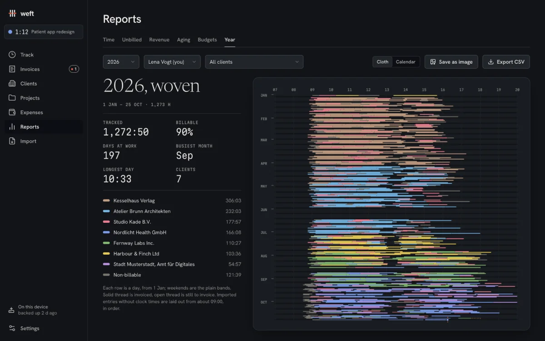
Task: Click the Save as image picture icon
Action: click(433, 62)
